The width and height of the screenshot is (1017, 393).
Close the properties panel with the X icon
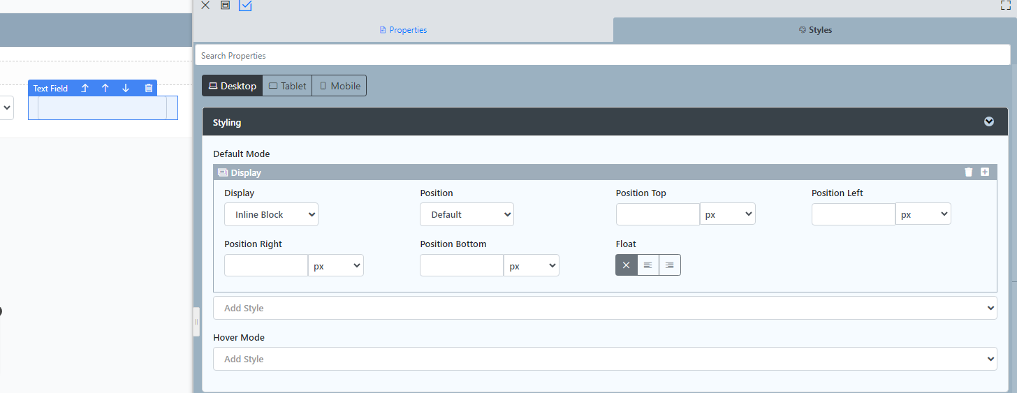tap(205, 6)
